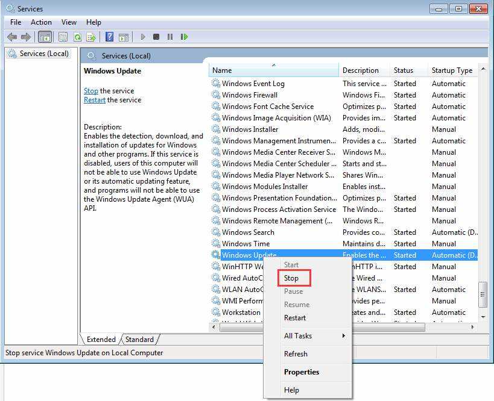Click the horizontal scrollbar left arrow

(214, 327)
